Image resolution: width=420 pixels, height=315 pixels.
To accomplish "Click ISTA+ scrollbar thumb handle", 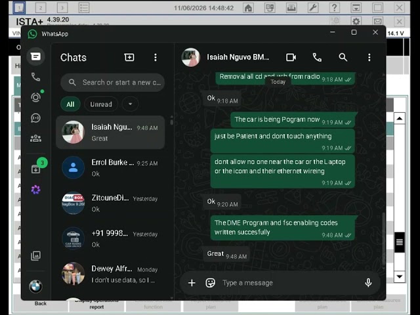I will [x=400, y=242].
